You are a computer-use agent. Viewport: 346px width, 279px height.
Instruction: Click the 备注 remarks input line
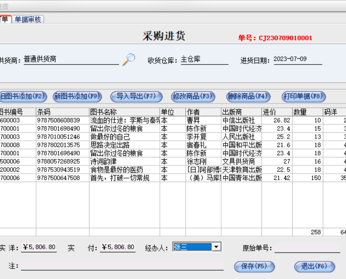pyautogui.click(x=122, y=265)
